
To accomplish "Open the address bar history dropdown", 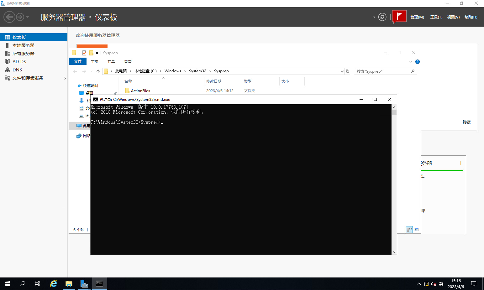I will pos(342,71).
